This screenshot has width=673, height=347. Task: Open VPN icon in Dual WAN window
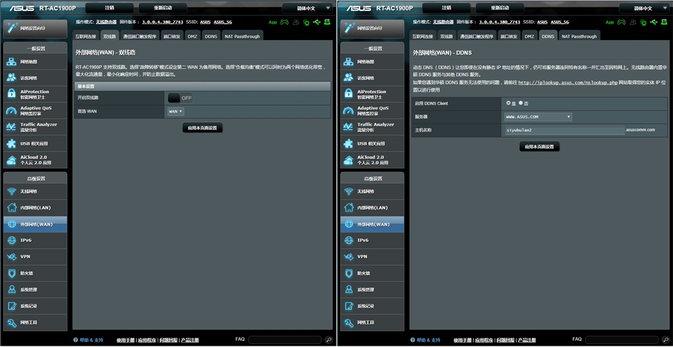pos(11,256)
